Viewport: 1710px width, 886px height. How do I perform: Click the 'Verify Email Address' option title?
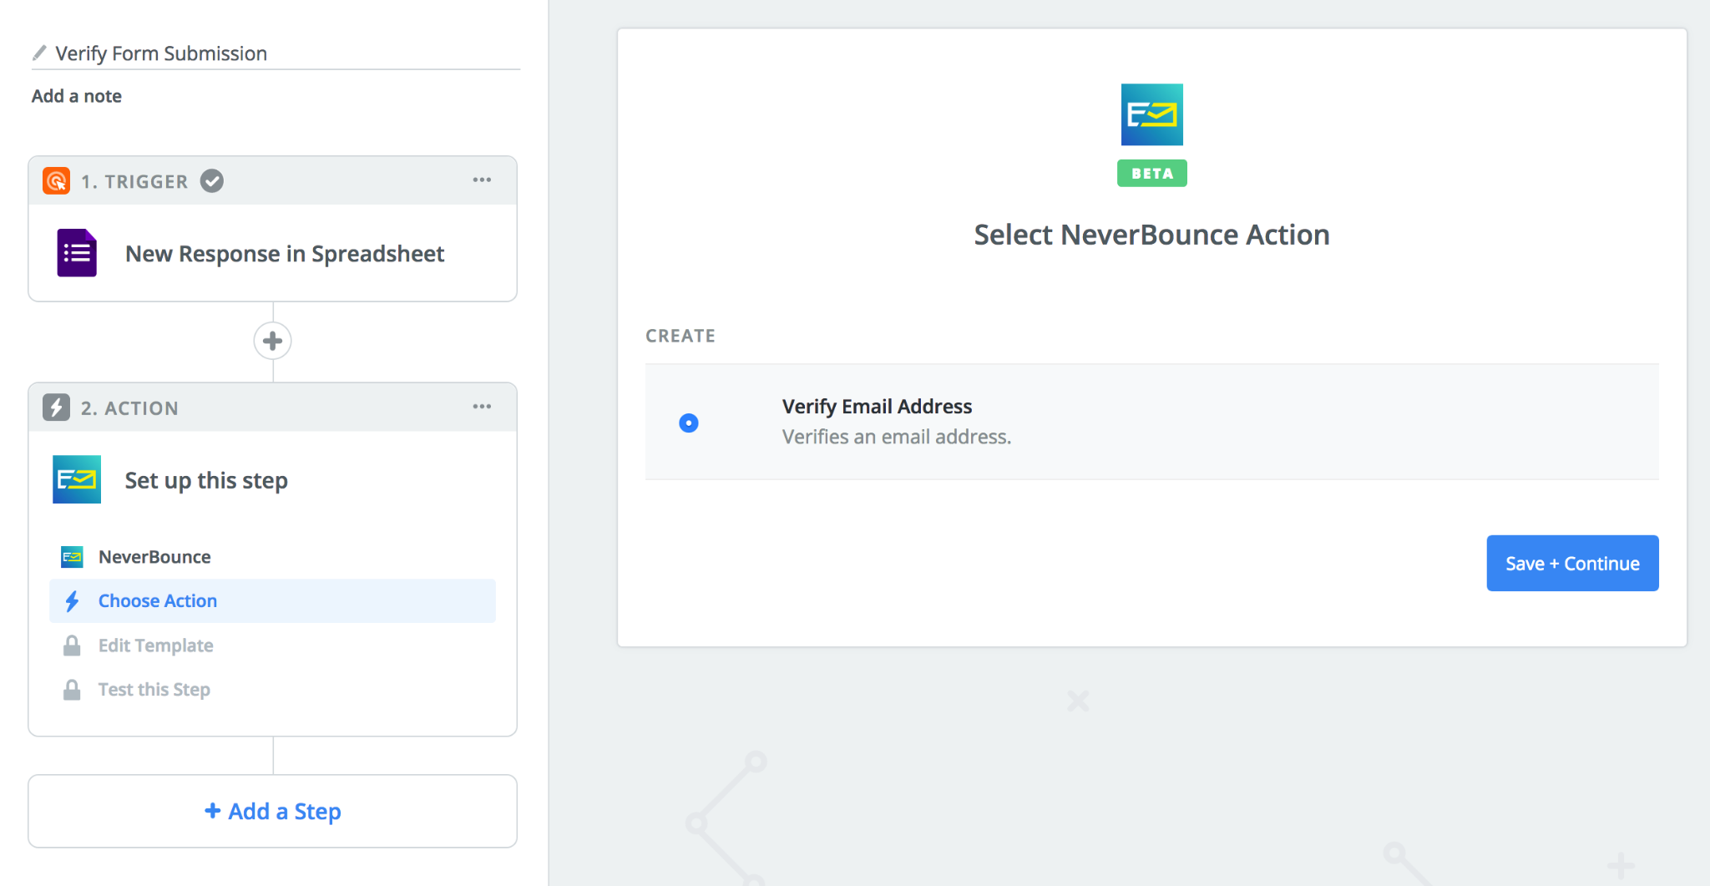pyautogui.click(x=877, y=407)
